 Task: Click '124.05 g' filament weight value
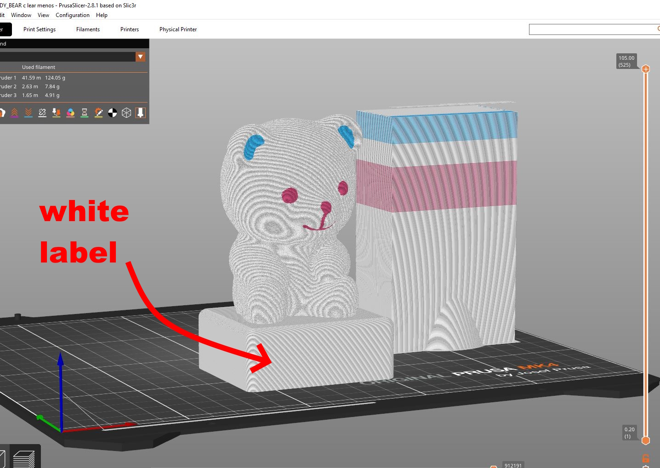(55, 78)
